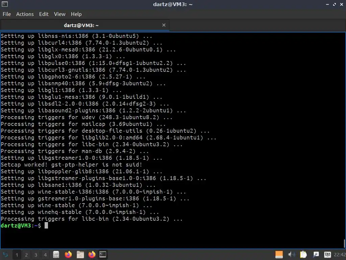Image resolution: width=346 pixels, height=260 pixels.
Task: Click the orange notification tray icon
Action: tap(279, 255)
